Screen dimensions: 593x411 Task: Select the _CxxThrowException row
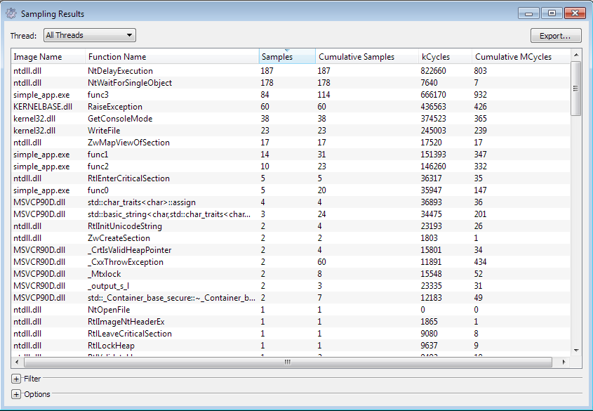tap(291, 262)
